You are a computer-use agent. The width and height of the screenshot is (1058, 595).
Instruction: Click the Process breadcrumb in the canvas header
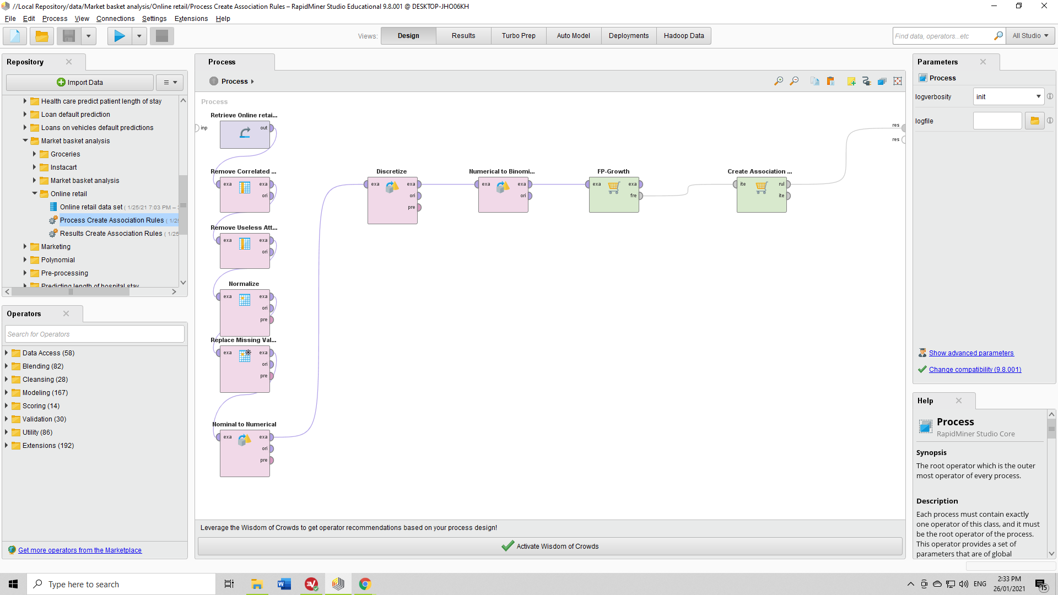[x=234, y=82]
